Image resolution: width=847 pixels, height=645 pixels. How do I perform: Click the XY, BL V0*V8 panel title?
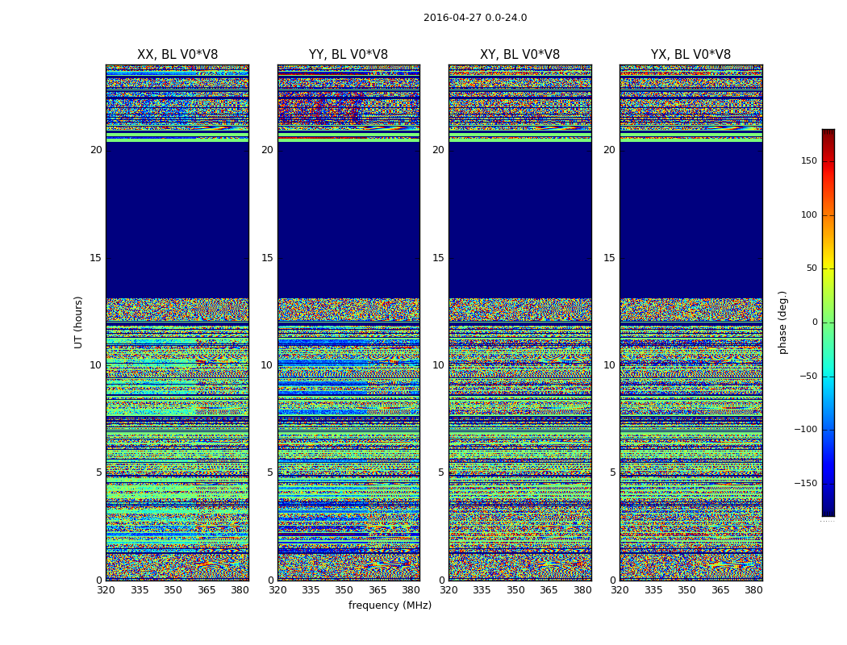coord(519,55)
